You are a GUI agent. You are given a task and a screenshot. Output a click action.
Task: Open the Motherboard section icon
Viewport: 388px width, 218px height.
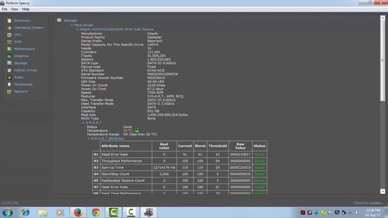coord(9,49)
